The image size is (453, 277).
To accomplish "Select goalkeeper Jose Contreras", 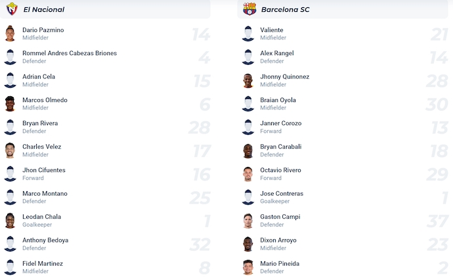I will tap(282, 194).
